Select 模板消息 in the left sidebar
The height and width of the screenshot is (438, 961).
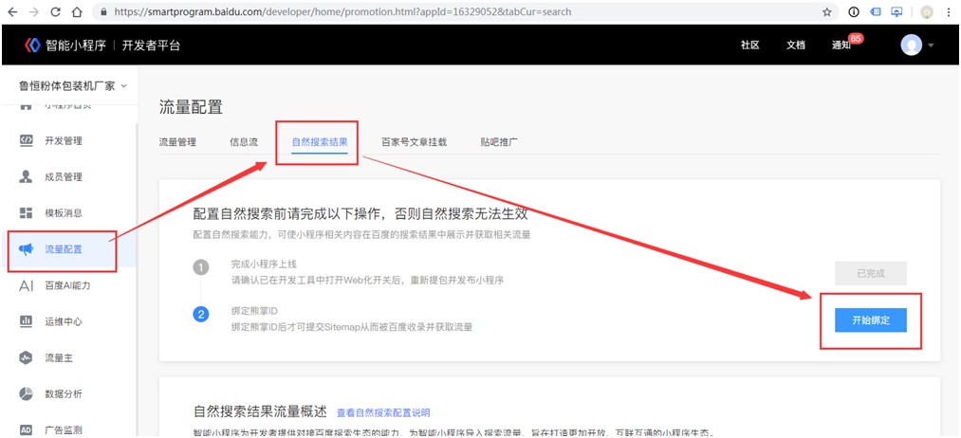(63, 213)
